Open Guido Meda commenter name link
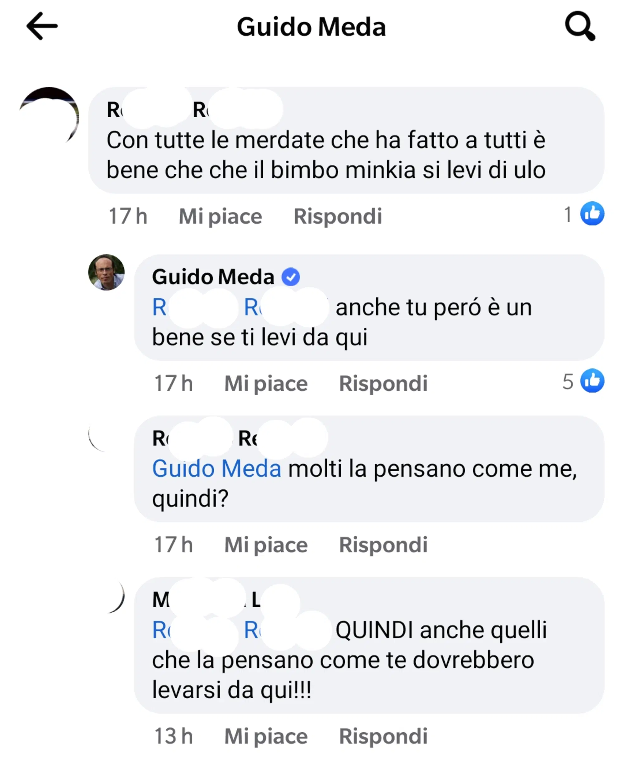 point(213,277)
